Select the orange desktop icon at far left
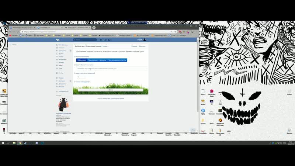This screenshot has width=295, height=166. pyautogui.click(x=4, y=91)
